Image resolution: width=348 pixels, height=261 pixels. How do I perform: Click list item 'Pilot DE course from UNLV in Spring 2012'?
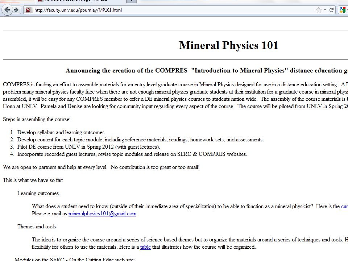coord(88,147)
